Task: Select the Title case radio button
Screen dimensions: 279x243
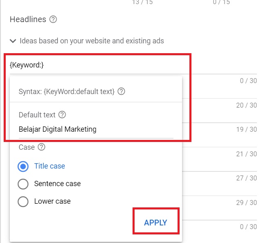Action: [23, 166]
